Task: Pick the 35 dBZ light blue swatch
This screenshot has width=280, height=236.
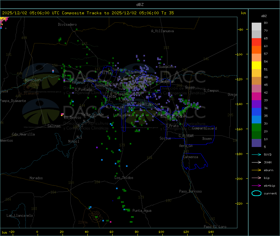Action: click(256, 120)
